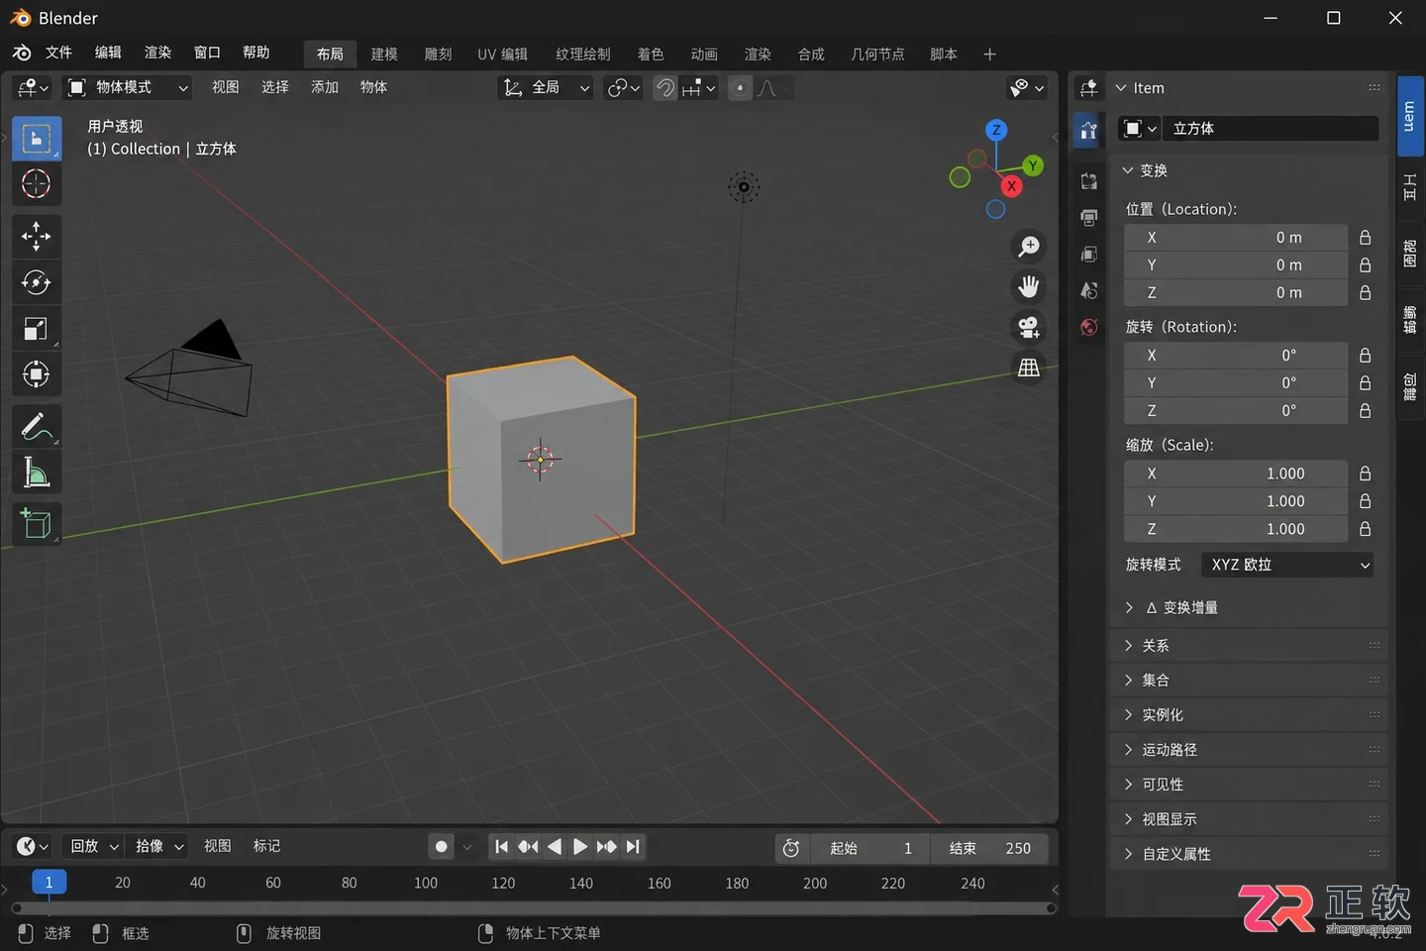Open the World properties globe icon

click(1088, 328)
